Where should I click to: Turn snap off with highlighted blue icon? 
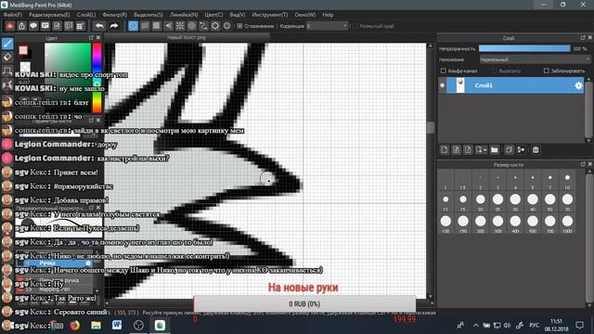pos(133,26)
